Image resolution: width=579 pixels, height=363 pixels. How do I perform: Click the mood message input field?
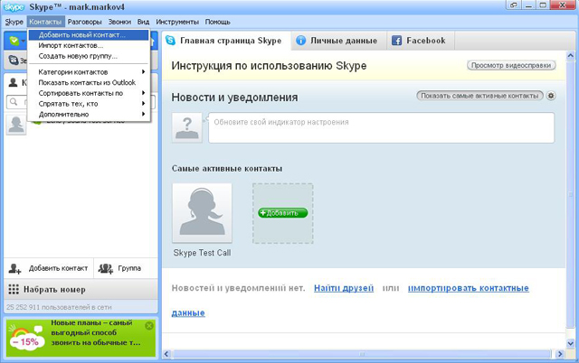381,128
